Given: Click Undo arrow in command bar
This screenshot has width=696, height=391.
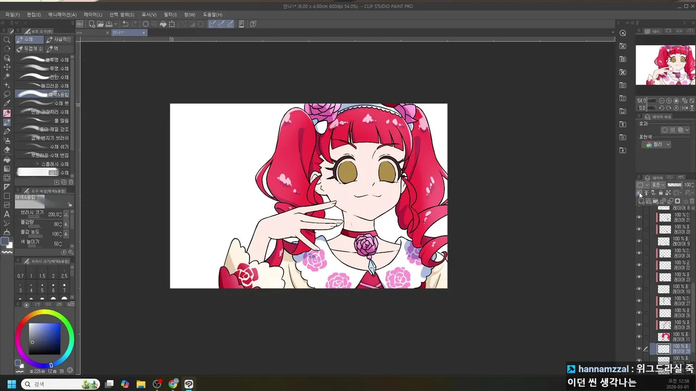Looking at the screenshot, I should click(x=125, y=24).
